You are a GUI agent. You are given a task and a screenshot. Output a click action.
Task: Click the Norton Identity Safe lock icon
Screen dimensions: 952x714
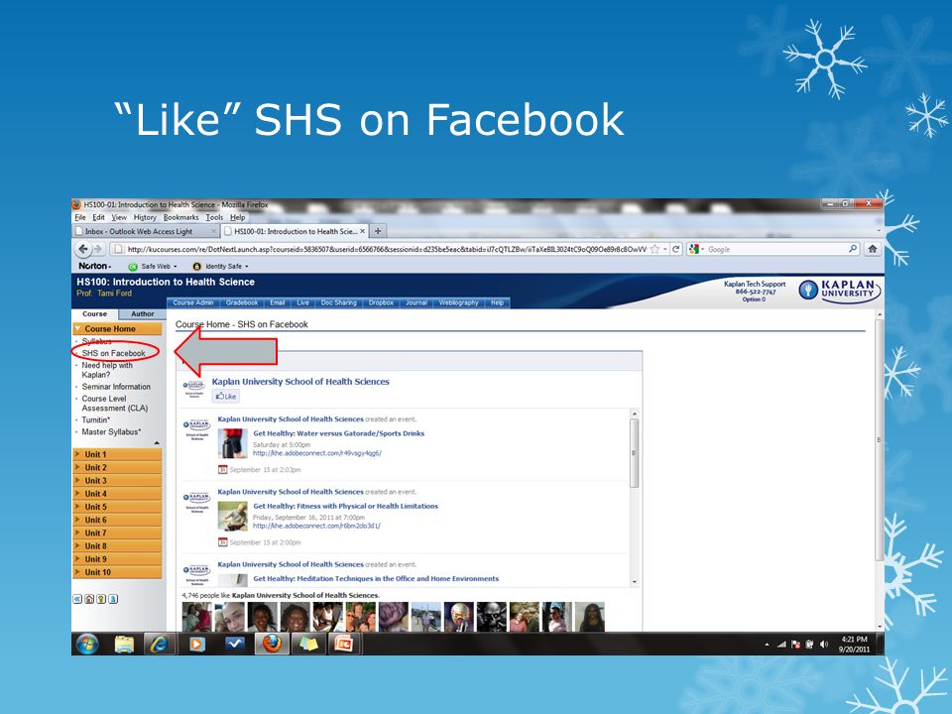(x=196, y=266)
